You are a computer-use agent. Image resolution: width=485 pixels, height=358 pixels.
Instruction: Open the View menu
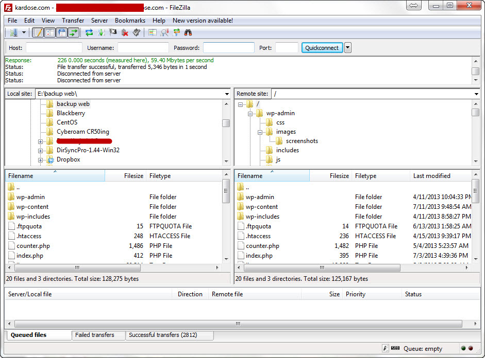(48, 21)
